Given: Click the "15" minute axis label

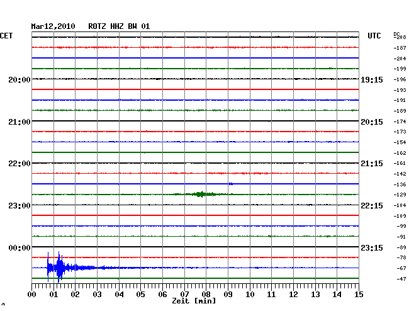Looking at the screenshot, I should tap(359, 295).
